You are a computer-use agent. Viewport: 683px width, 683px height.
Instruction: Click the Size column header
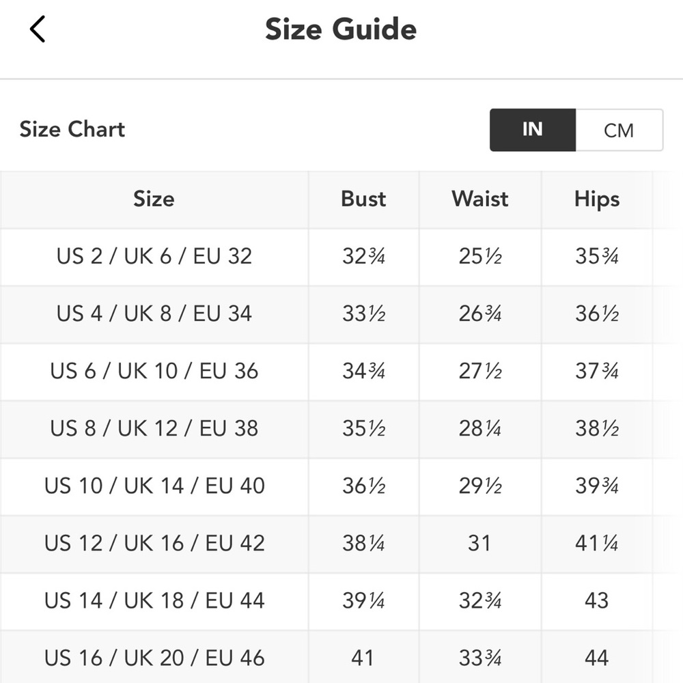[154, 199]
